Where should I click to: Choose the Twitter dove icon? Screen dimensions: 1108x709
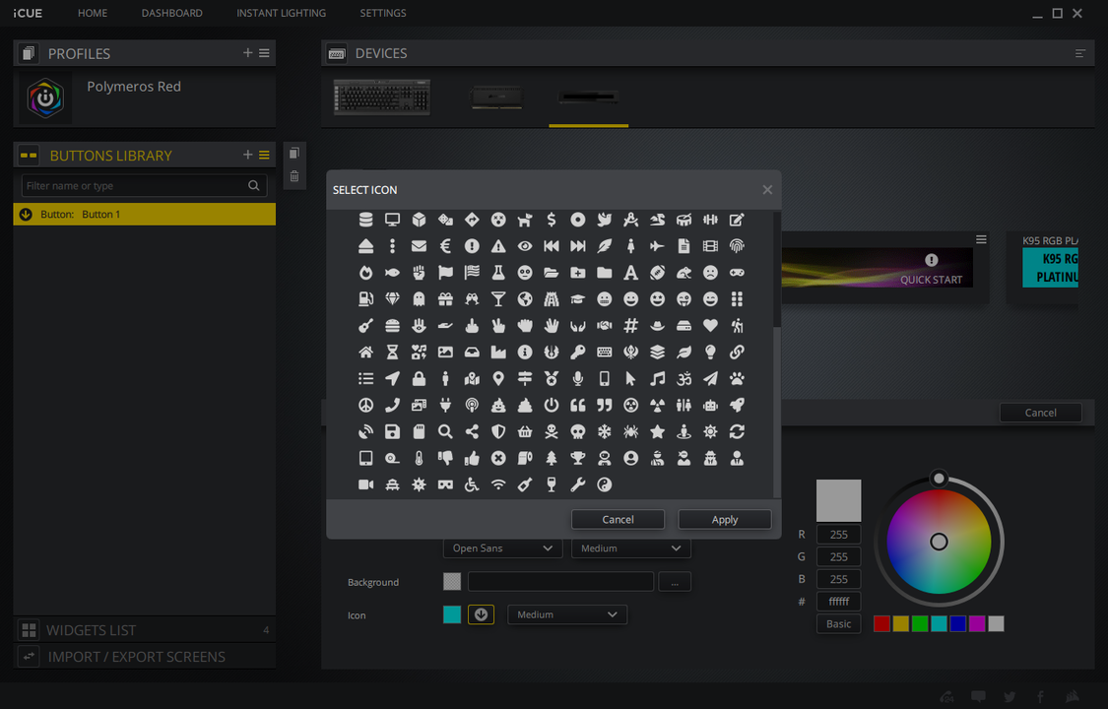[x=604, y=220]
